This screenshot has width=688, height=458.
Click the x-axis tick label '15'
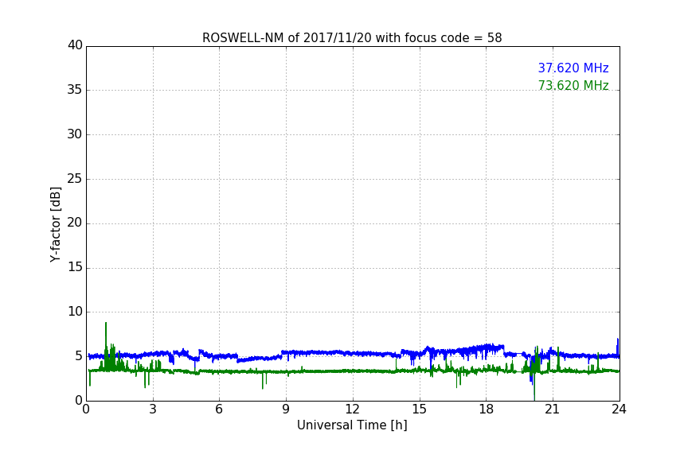tap(419, 409)
